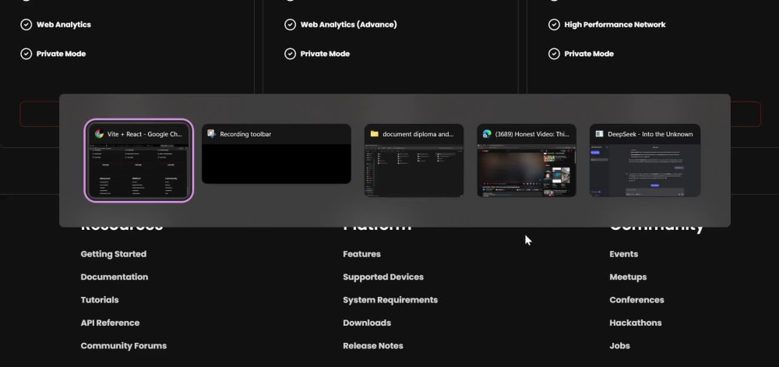Go to Tutorials in Resources
Image resolution: width=779 pixels, height=367 pixels.
(x=100, y=299)
